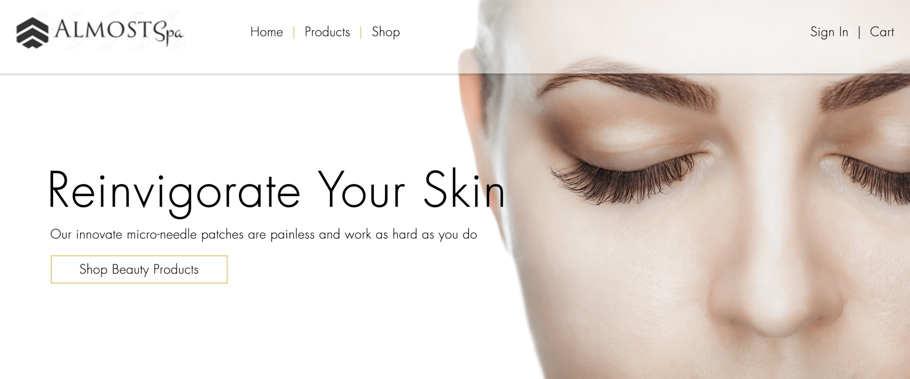Click the ALMOST Spa wordmark
Screen dimensions: 910x379
[x=118, y=32]
